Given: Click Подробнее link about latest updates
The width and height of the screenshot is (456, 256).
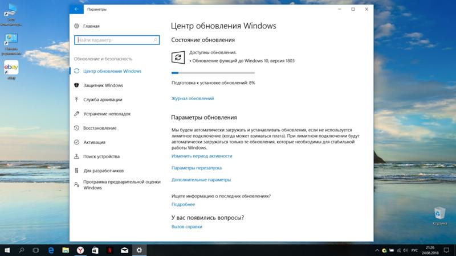Looking at the screenshot, I should click(183, 204).
